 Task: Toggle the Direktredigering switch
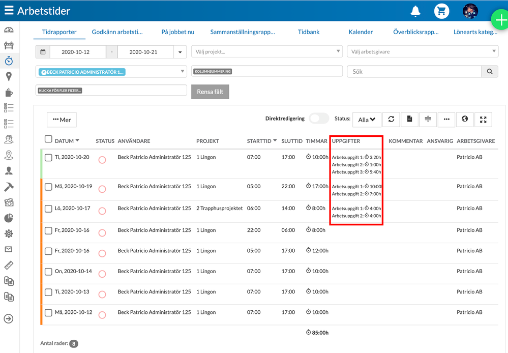point(319,119)
